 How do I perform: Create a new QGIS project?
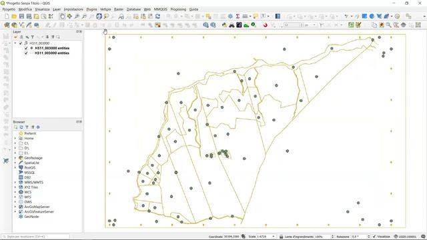click(7, 16)
